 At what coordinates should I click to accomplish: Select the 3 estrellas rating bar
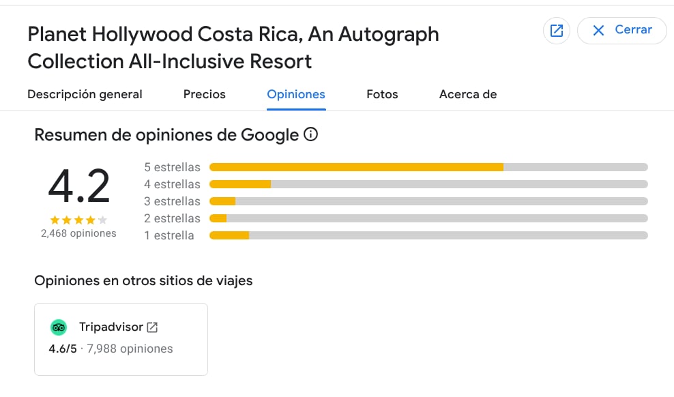pos(428,201)
